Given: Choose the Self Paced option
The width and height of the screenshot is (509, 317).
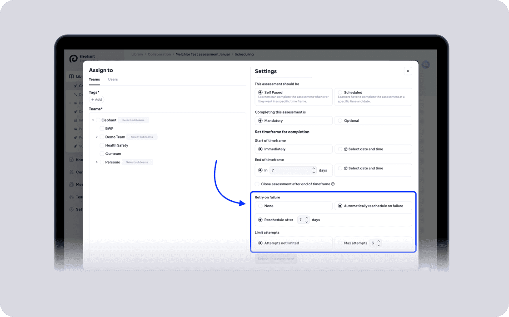Looking at the screenshot, I should (294, 97).
